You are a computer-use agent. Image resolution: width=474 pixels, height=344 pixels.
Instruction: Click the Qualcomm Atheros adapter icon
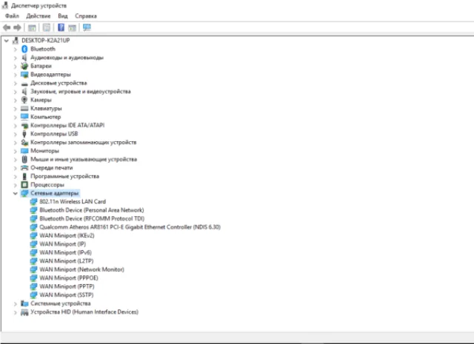(x=33, y=227)
